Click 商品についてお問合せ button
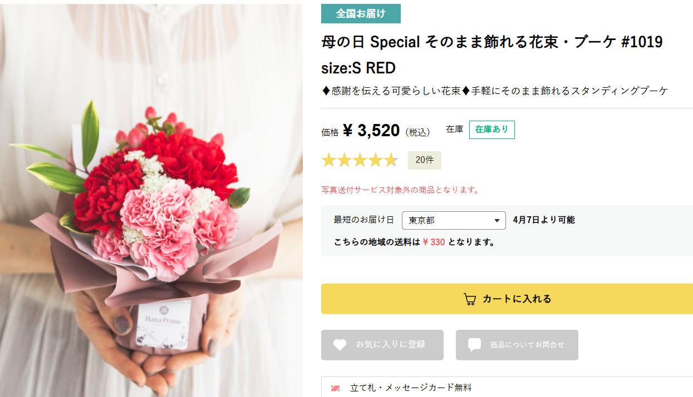The height and width of the screenshot is (397, 693). 517,345
